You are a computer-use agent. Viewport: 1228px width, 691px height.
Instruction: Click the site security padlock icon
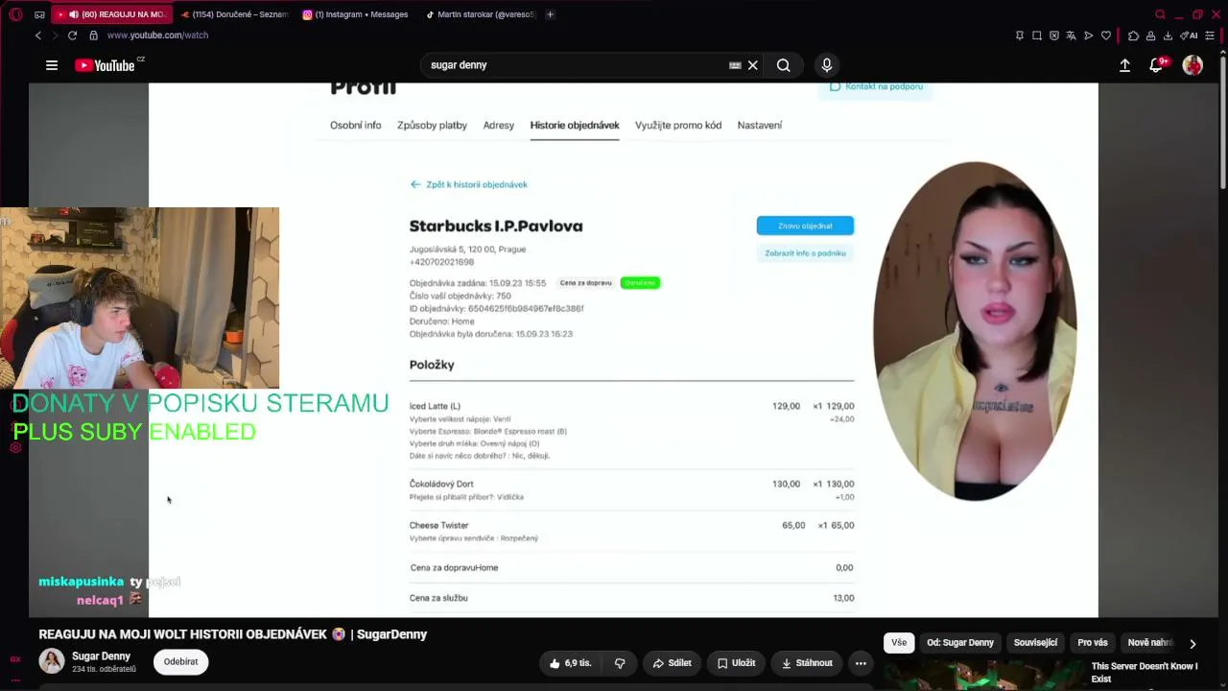pyautogui.click(x=93, y=36)
